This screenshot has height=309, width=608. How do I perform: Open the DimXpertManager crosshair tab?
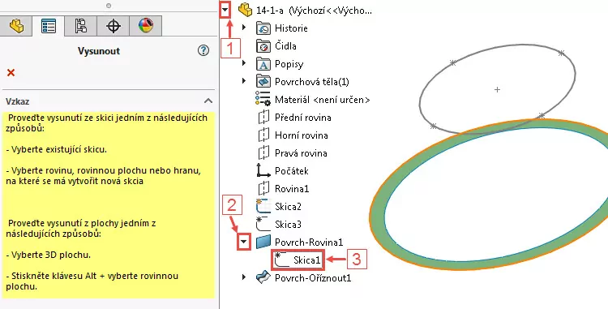pyautogui.click(x=113, y=27)
